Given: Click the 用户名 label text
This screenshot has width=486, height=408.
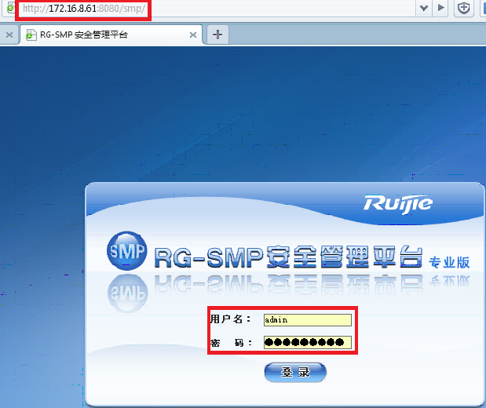Looking at the screenshot, I should [x=231, y=319].
